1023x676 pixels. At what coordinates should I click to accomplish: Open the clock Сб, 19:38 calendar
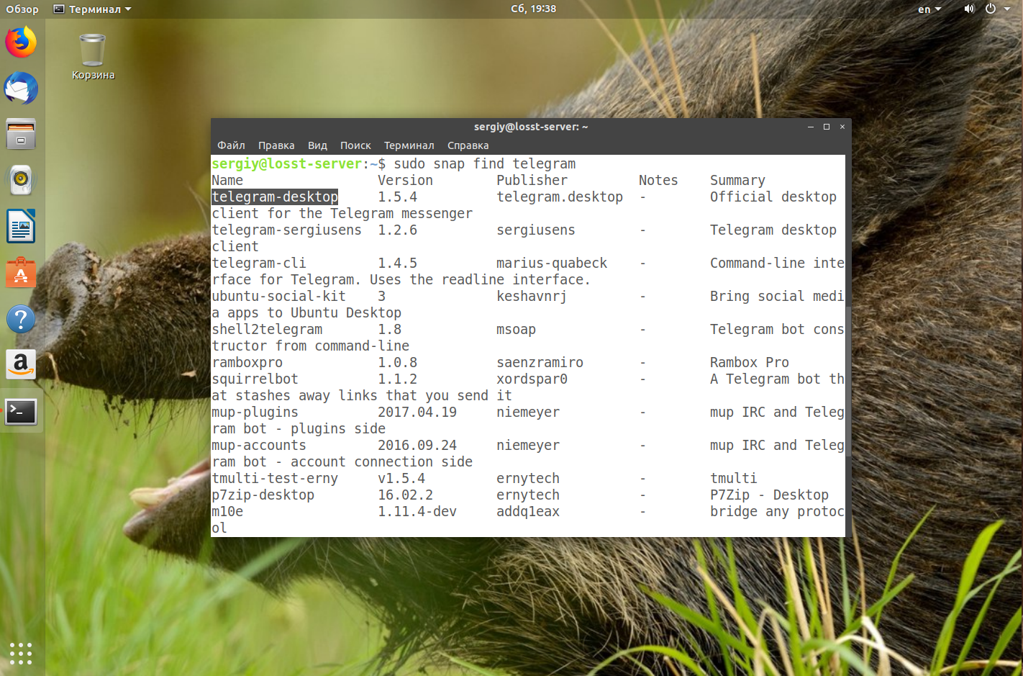click(533, 9)
